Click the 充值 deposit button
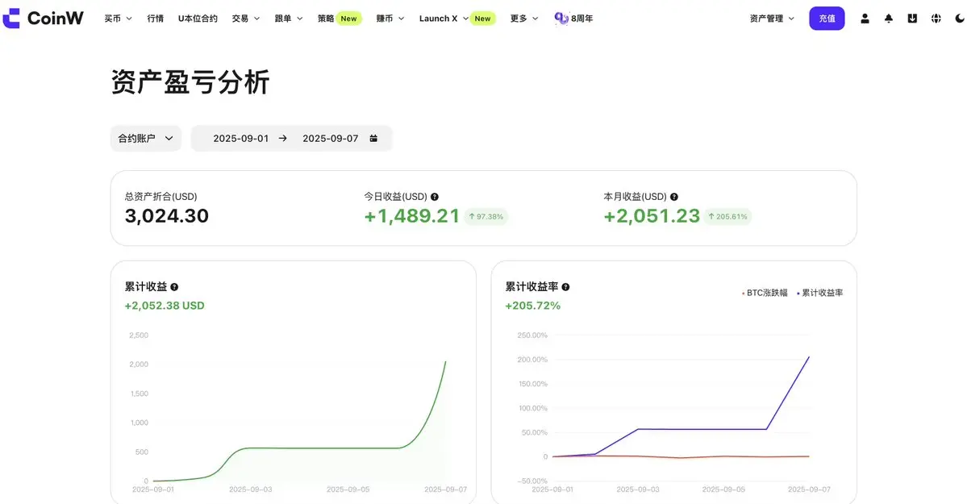This screenshot has height=504, width=967. click(x=827, y=19)
